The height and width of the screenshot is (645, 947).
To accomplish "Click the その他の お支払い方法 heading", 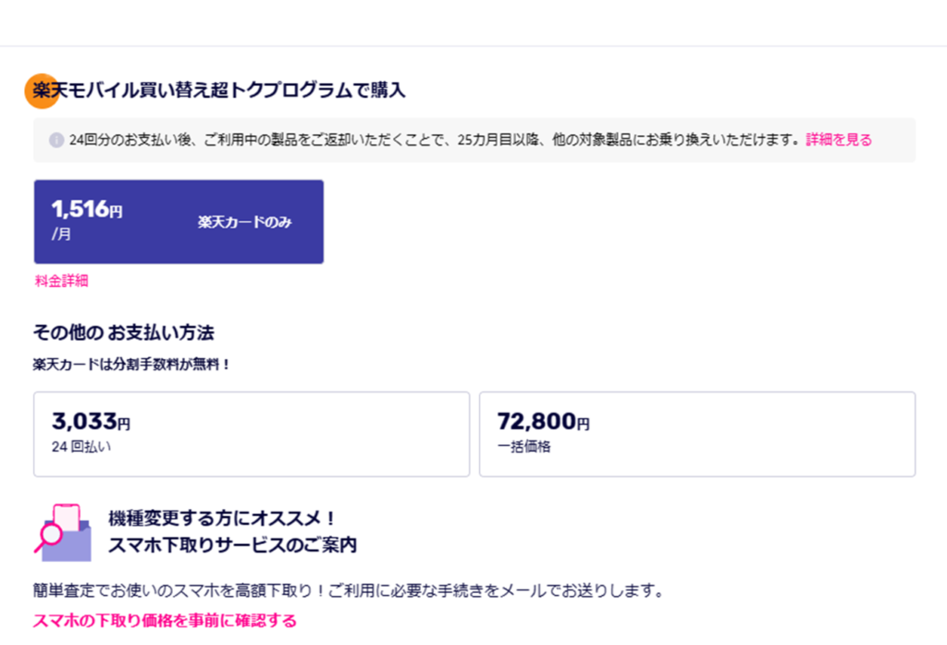I will 124,332.
